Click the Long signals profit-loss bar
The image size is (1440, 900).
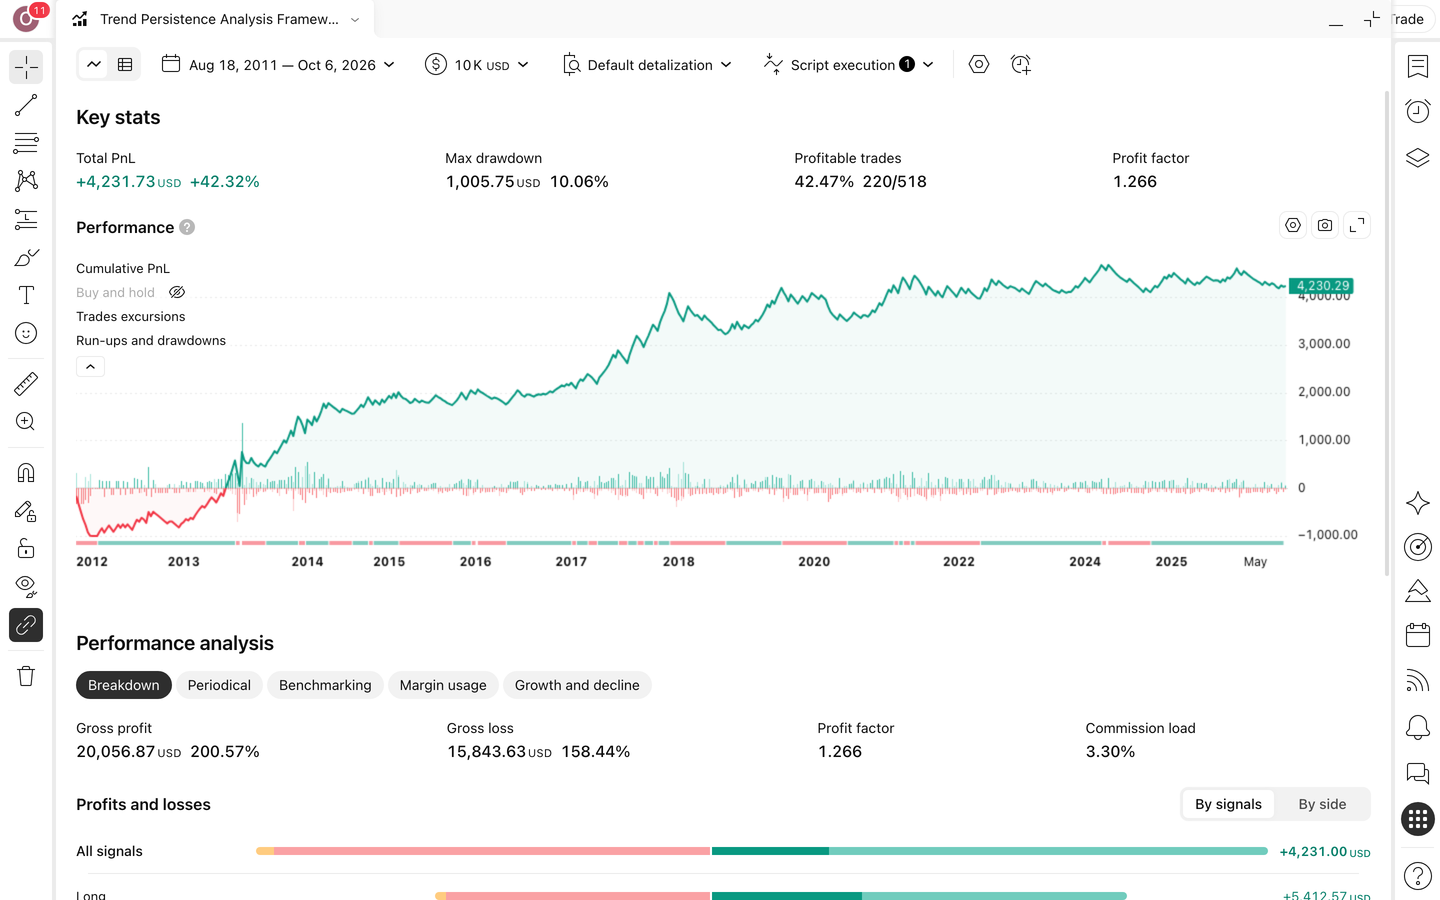tap(780, 895)
